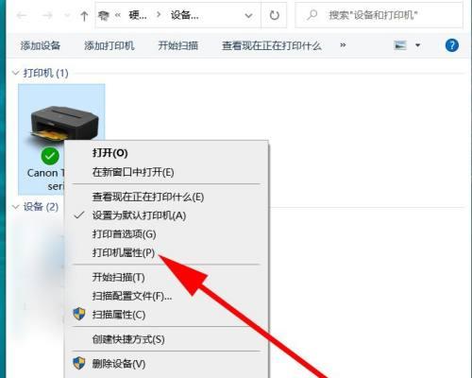Screen dimensions: 472x378
Task: Click the Back arrow navigation icon
Action: click(22, 15)
